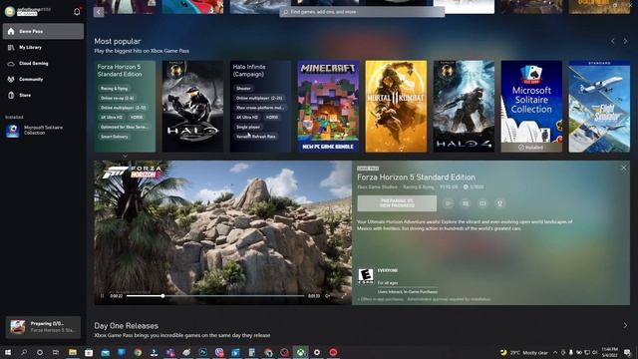Click the Xbox app taskbar icon
Image resolution: width=638 pixels, height=359 pixels.
tap(301, 352)
